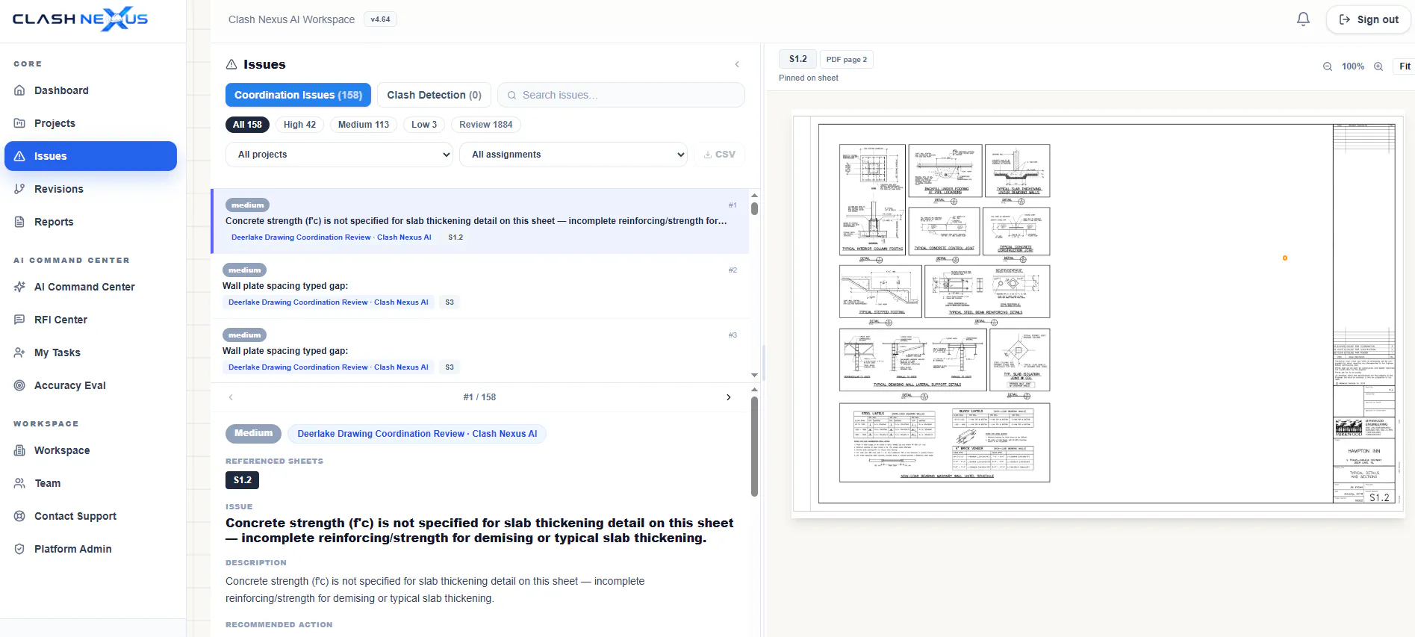
Task: Zoom out the sheet viewer
Action: 1328,66
